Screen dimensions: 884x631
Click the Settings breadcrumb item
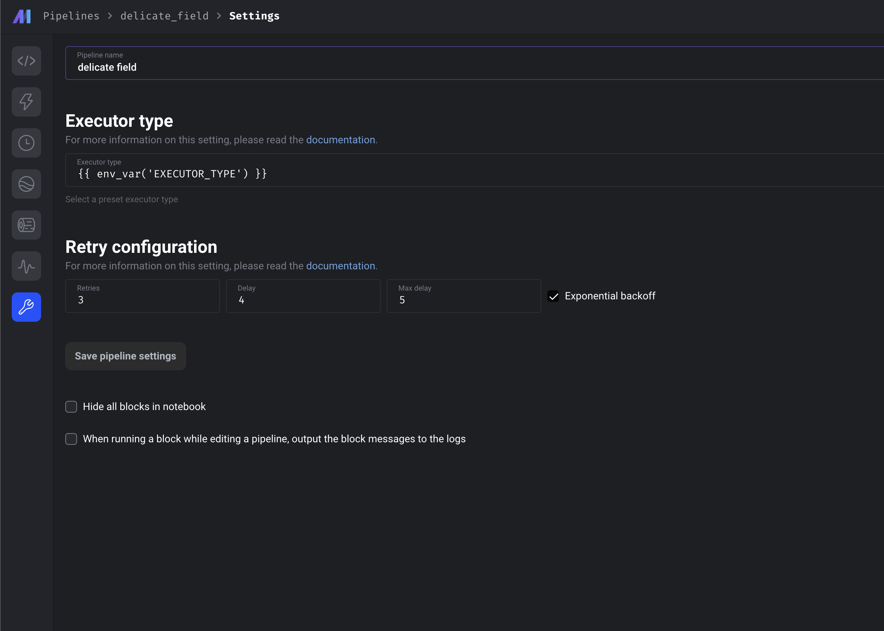(x=254, y=16)
